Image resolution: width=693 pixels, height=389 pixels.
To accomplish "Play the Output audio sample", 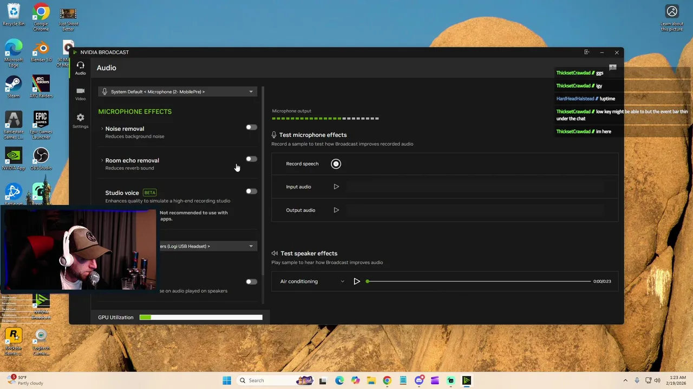I will (x=336, y=210).
